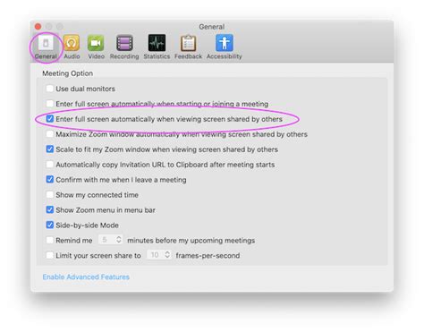Enable the Remind me checkbox

coord(50,240)
